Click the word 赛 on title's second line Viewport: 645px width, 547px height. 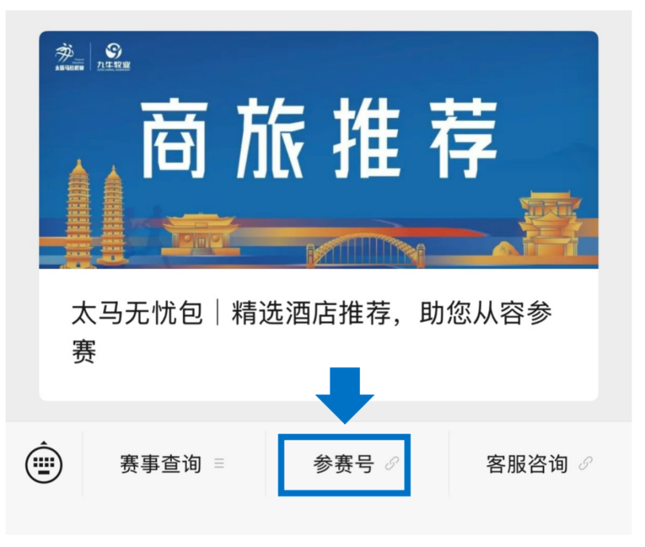click(x=84, y=351)
